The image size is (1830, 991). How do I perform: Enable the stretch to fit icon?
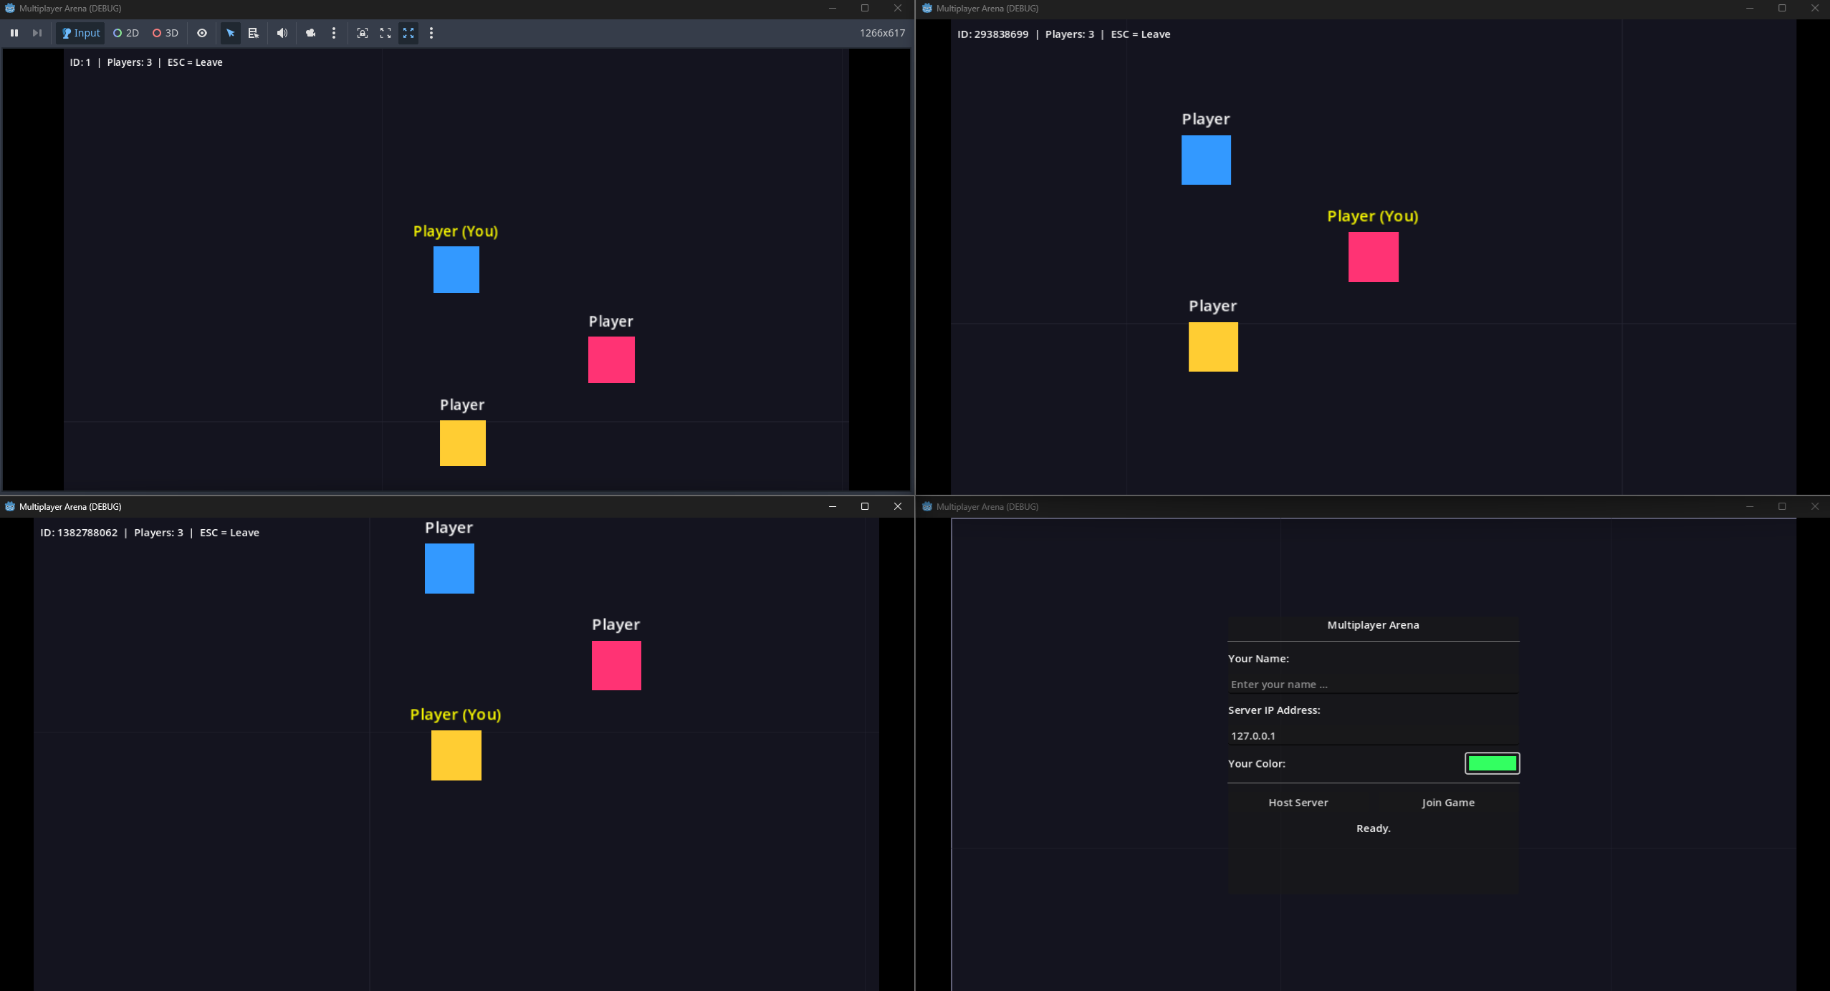408,33
